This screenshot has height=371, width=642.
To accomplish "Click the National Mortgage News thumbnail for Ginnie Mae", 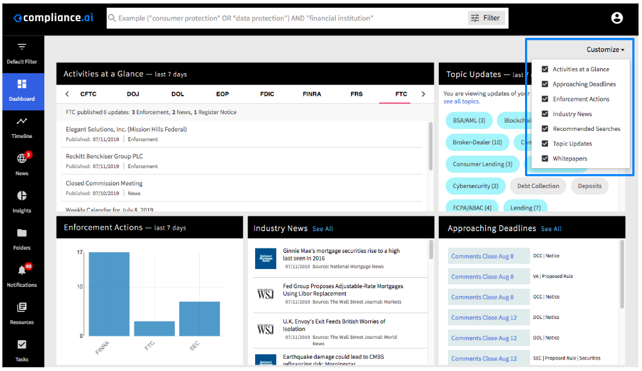I will 265,259.
